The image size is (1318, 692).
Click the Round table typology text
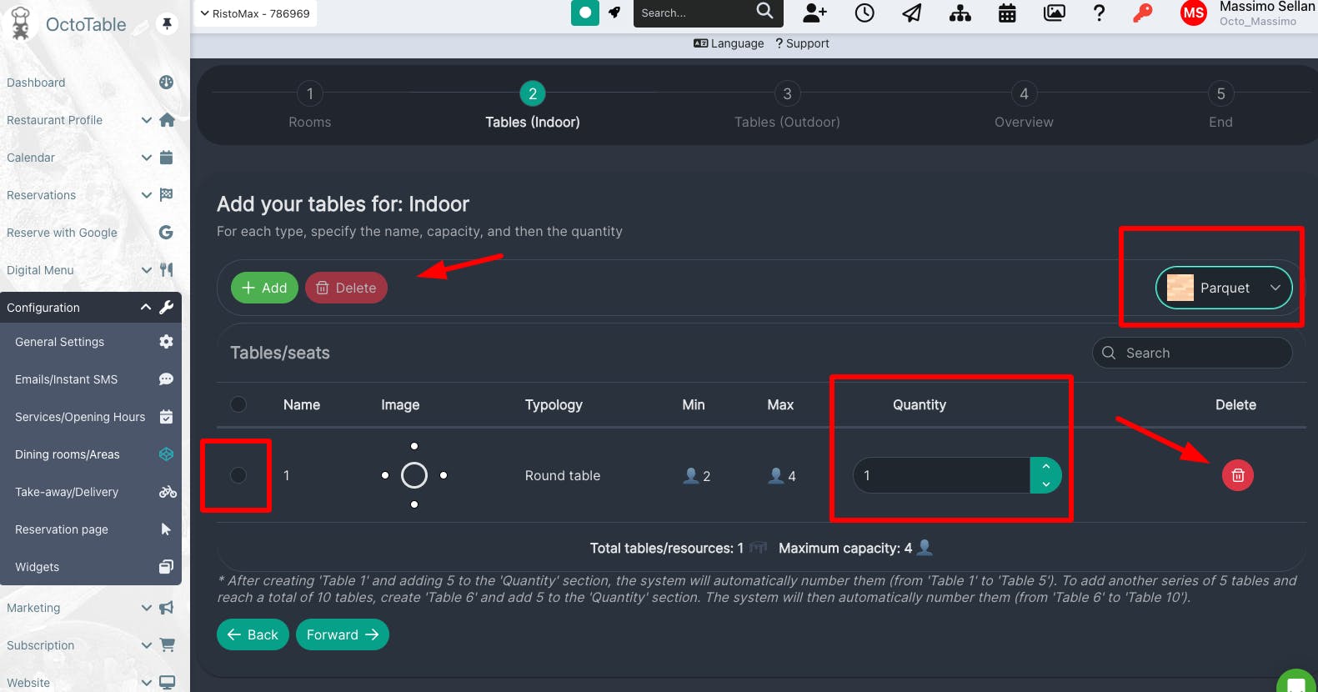tap(563, 475)
